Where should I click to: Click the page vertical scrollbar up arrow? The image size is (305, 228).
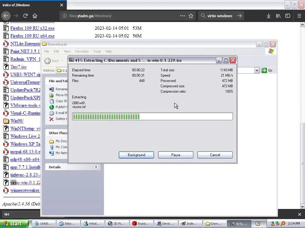303,24
